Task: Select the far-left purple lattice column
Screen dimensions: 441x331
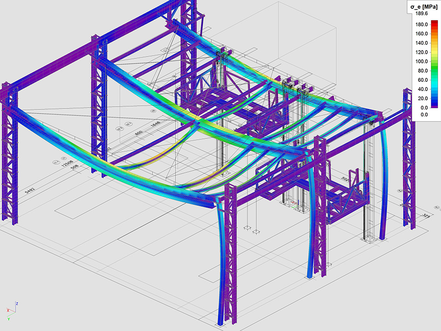Action: (x=9, y=156)
